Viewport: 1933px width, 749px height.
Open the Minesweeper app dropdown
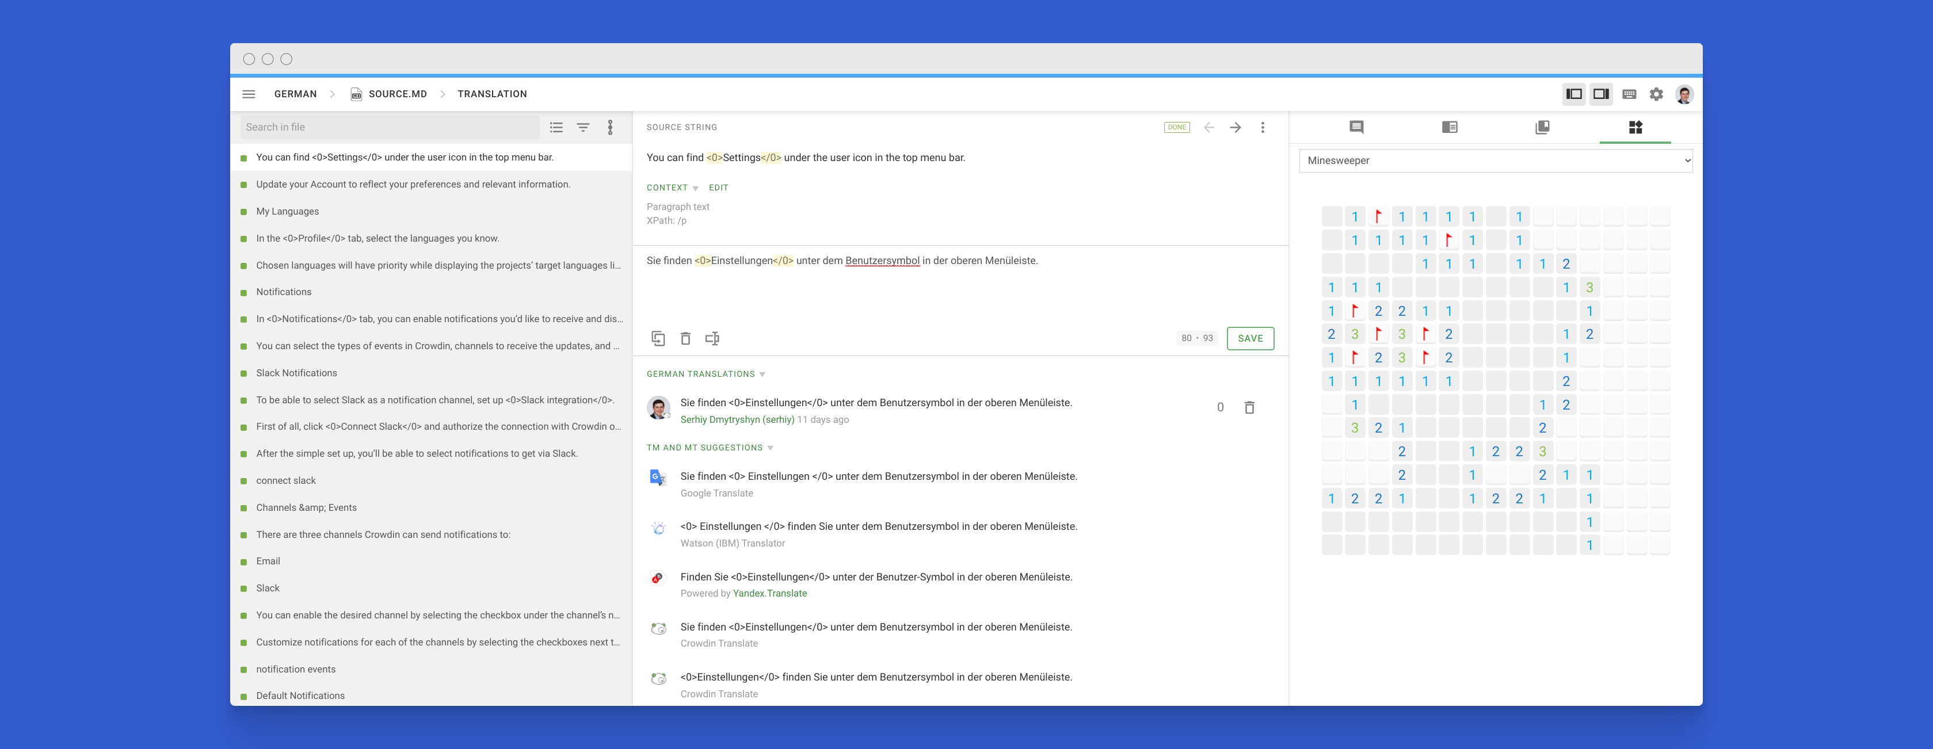[x=1494, y=160]
